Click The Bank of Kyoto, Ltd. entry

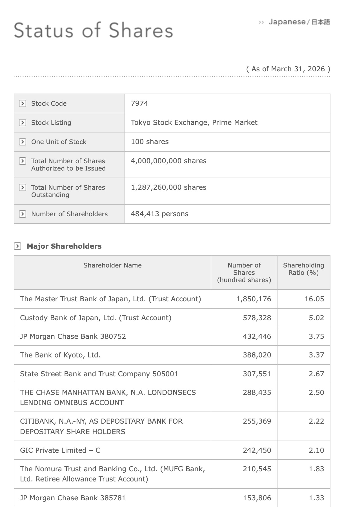click(x=60, y=355)
